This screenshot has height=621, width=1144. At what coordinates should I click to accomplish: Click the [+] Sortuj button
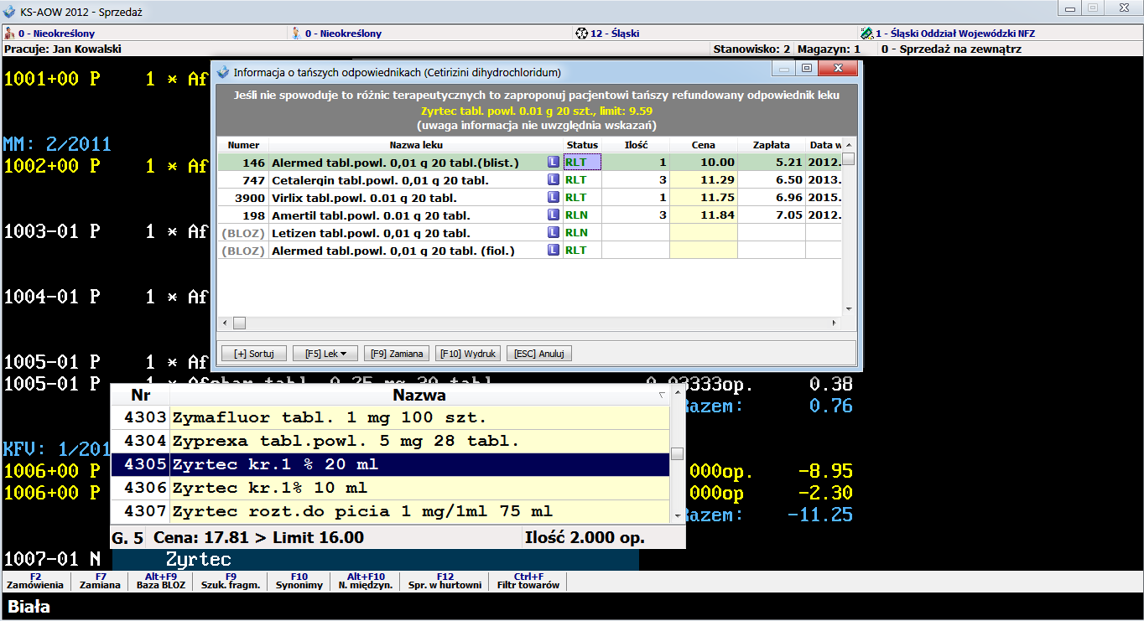[x=254, y=354]
